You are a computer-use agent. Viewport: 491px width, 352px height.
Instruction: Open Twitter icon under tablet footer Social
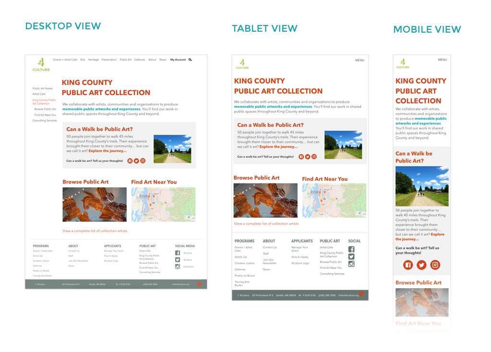click(x=351, y=256)
